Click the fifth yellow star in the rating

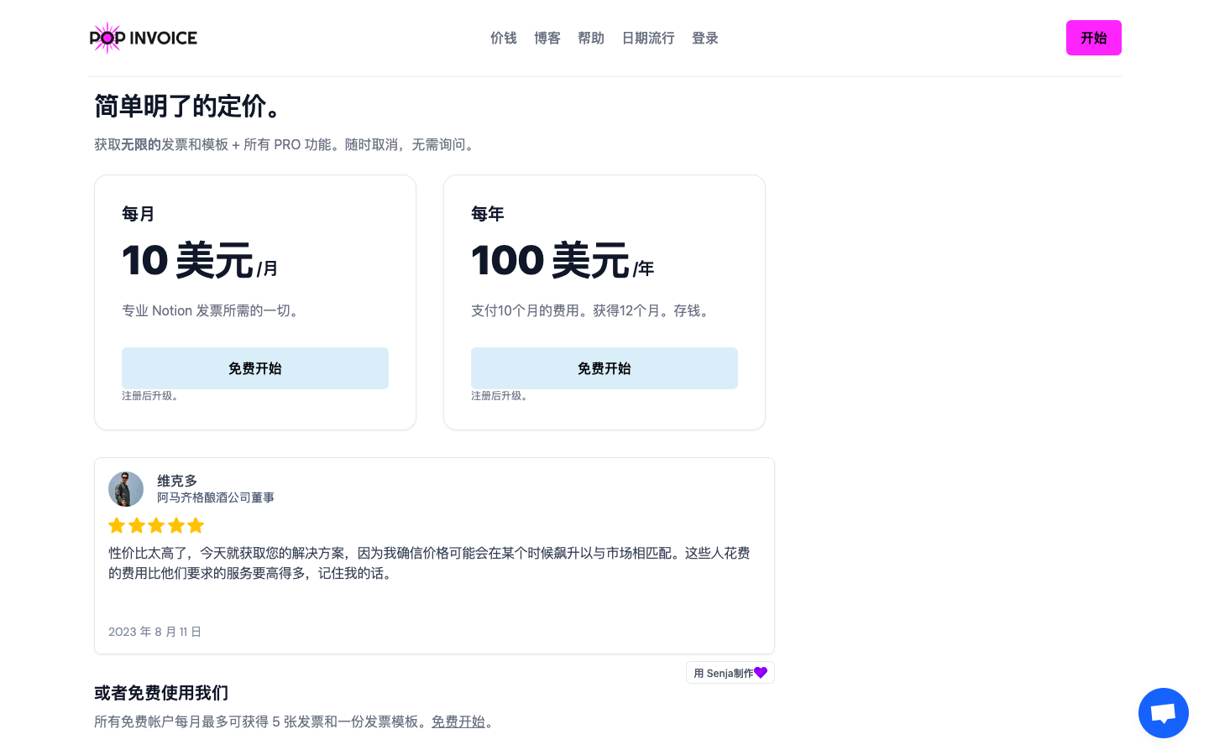[x=196, y=525]
